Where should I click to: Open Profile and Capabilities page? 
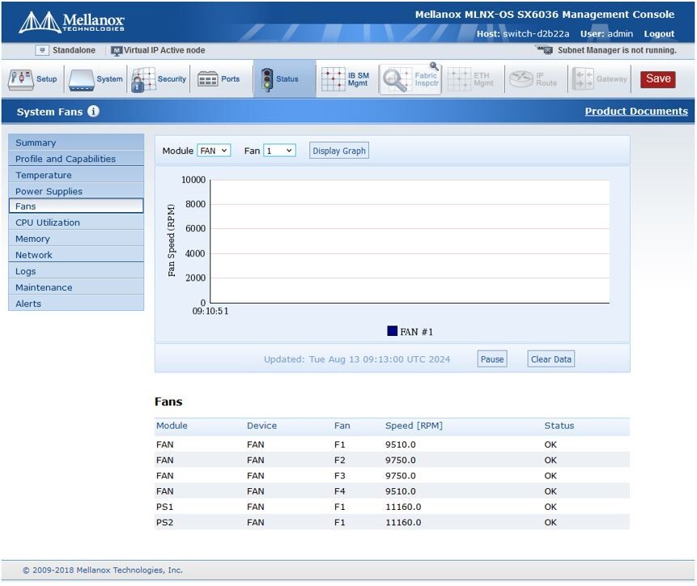coord(76,159)
